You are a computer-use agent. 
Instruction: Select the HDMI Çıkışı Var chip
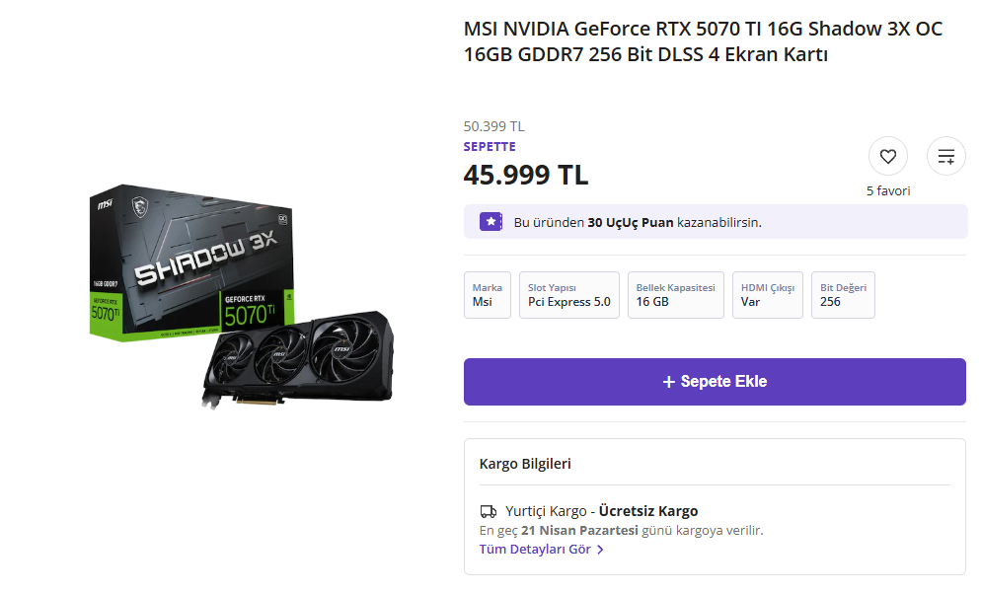point(767,295)
